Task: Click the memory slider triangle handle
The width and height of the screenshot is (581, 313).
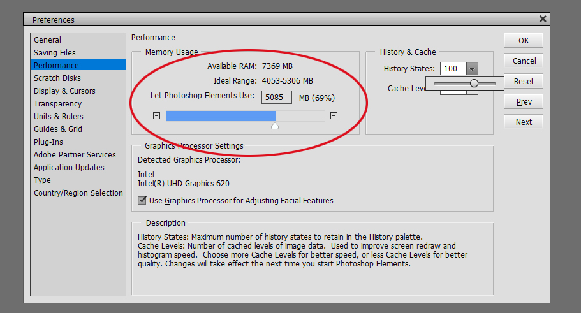Action: coord(275,126)
